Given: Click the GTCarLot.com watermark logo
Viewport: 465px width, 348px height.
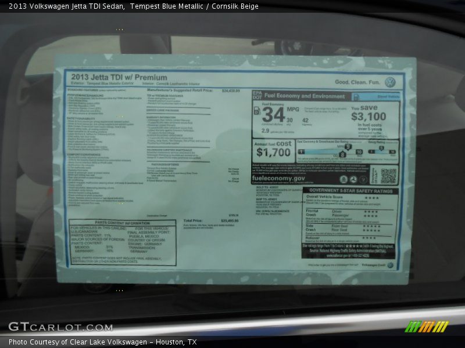Looking at the screenshot, I should (x=60, y=327).
